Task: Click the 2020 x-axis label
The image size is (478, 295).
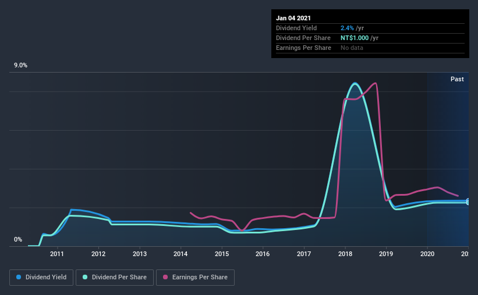Action: click(x=427, y=254)
